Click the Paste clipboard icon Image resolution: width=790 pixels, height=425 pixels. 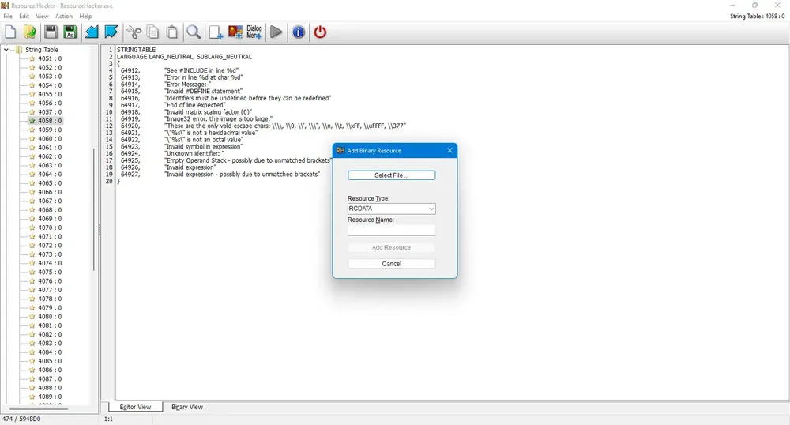171,32
